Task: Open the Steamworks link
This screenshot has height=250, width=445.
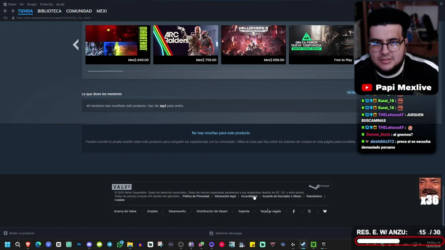Action: (177, 211)
